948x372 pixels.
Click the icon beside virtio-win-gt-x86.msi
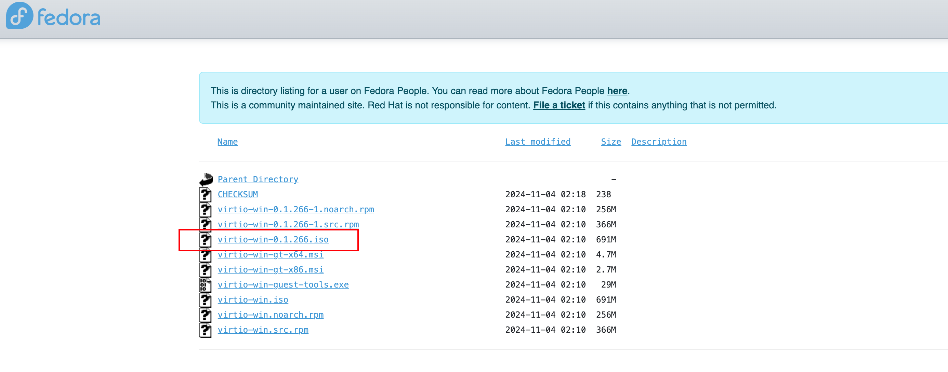[x=205, y=270]
